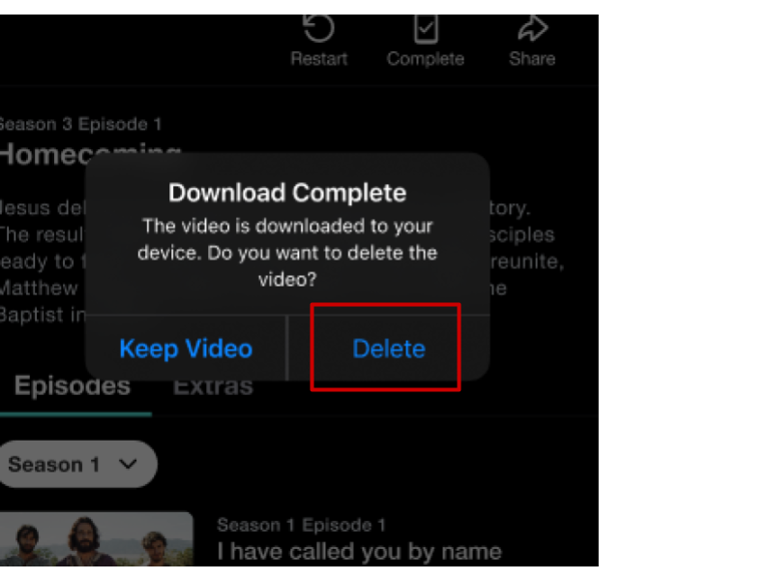This screenshot has height=581, width=774.
Task: Tap the Share arrow icon
Action: [x=533, y=28]
